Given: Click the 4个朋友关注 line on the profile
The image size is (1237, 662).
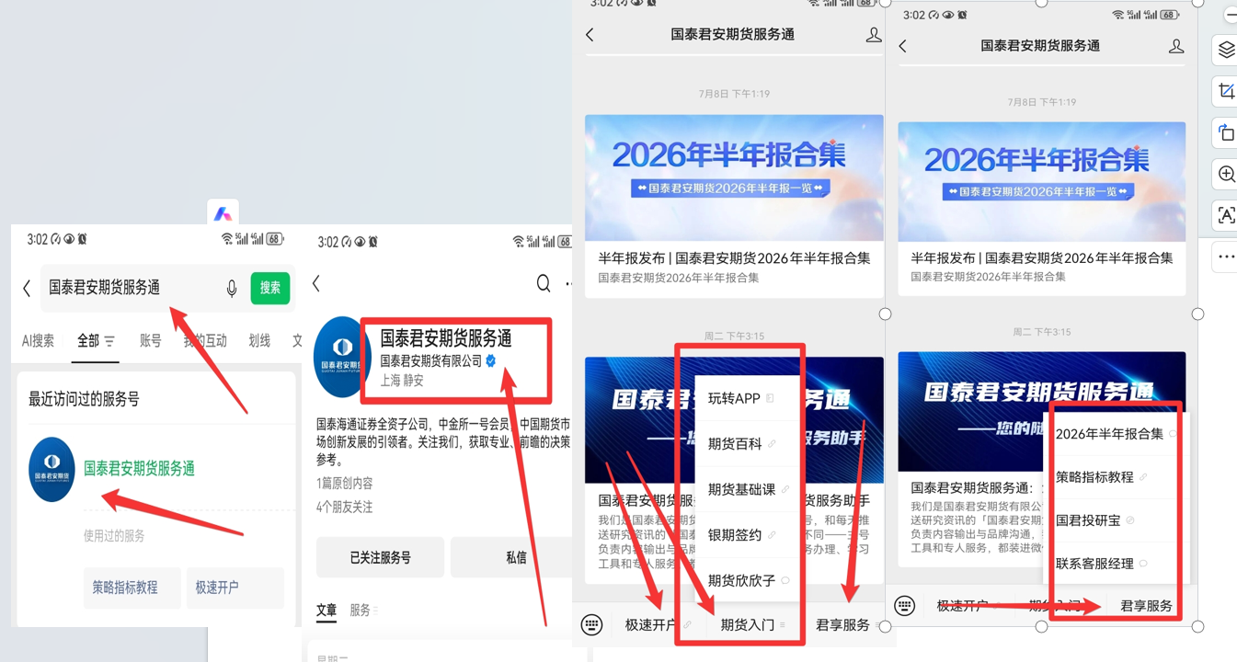Looking at the screenshot, I should pos(344,508).
